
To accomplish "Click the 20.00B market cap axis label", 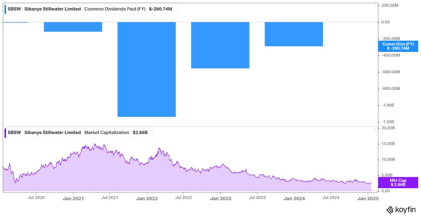I will 388,128.
